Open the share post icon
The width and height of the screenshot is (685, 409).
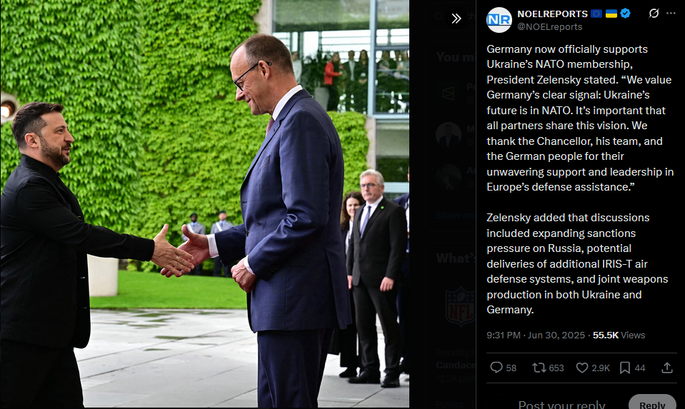(x=667, y=368)
